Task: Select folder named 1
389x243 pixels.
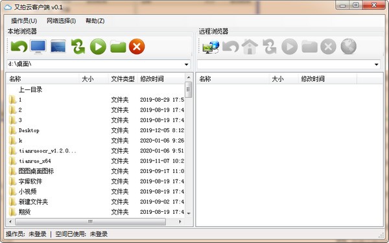Action: point(20,100)
